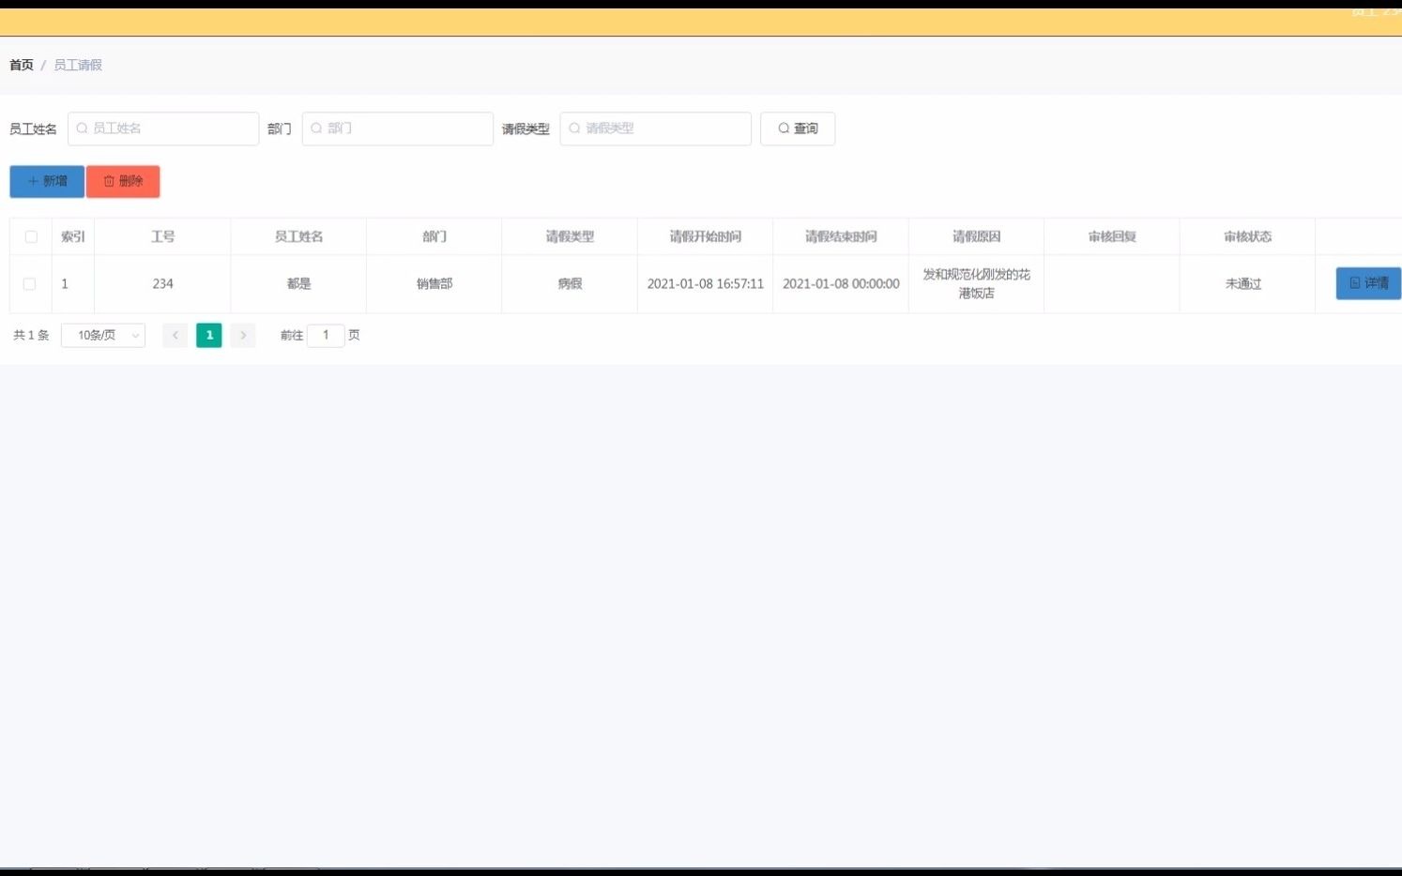Screen dimensions: 1402x876
Task: Click the blue 新增 button
Action: pyautogui.click(x=47, y=181)
